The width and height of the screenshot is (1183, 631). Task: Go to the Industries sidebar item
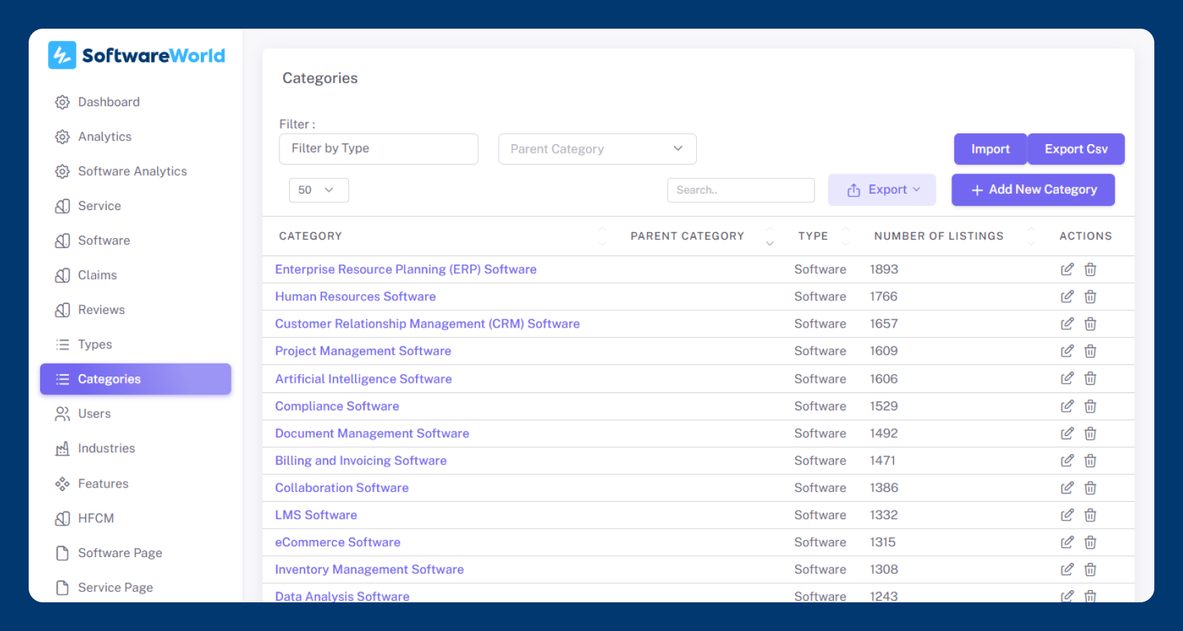106,448
